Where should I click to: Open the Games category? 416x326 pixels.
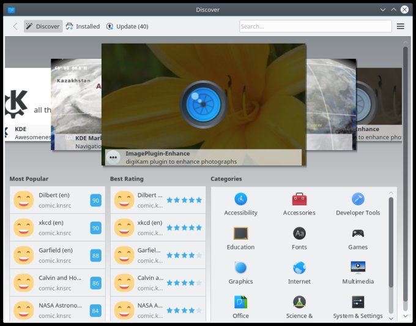click(x=358, y=238)
